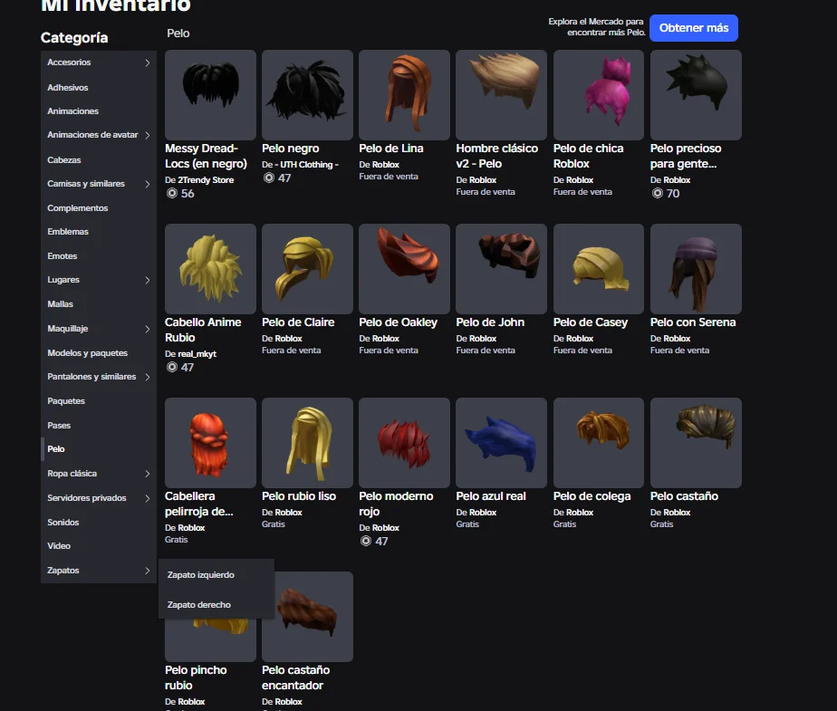Open the Messy Dread-Locs hair thumbnail
837x711 pixels.
(x=210, y=95)
